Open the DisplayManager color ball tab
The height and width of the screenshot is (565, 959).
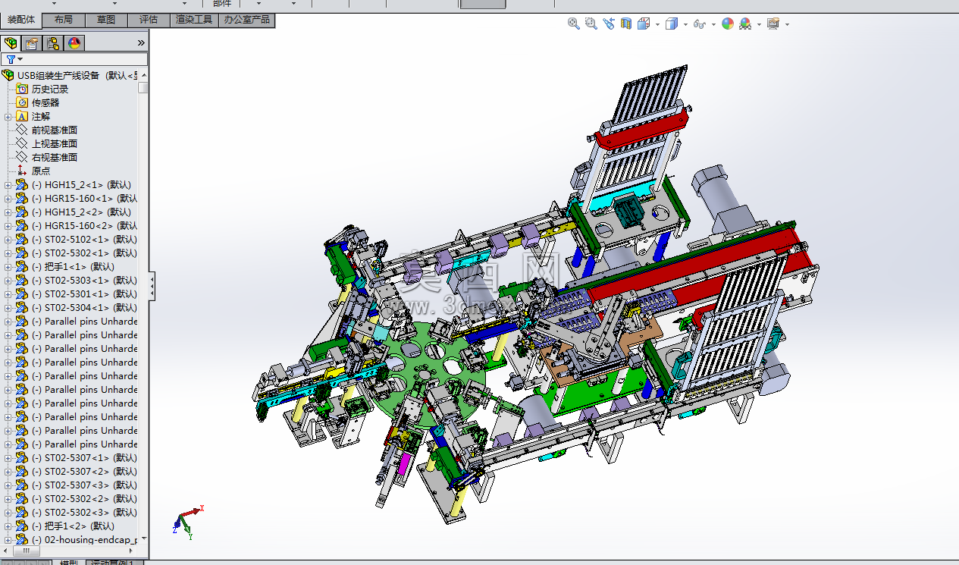(74, 43)
